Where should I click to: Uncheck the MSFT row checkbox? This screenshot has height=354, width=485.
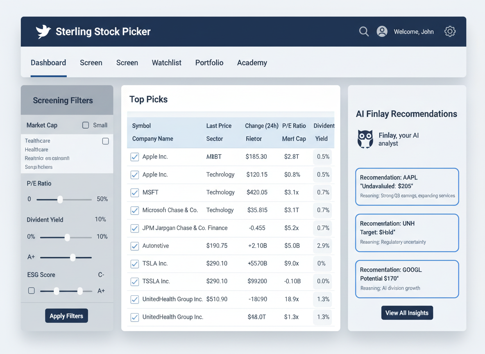pos(134,192)
